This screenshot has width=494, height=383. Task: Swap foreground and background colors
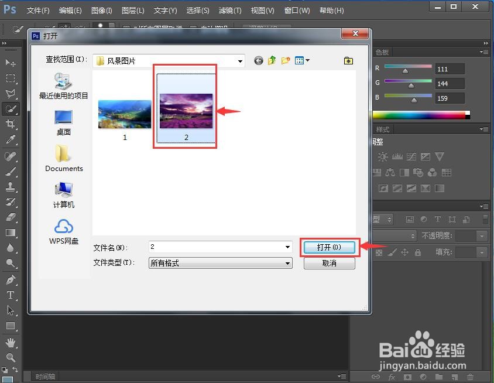[15, 369]
